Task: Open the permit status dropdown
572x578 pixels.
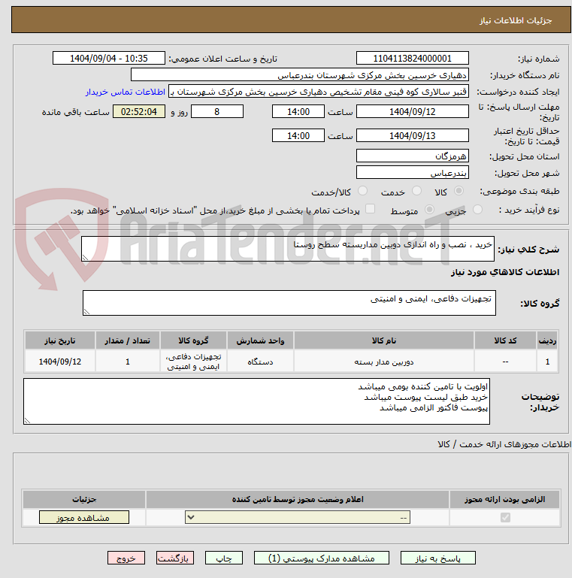Action: tap(298, 517)
